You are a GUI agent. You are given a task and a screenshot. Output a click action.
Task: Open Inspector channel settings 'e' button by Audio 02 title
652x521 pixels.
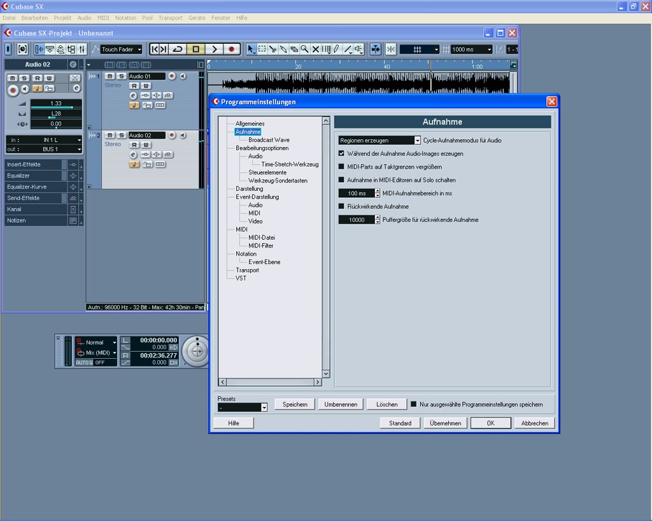coord(73,64)
